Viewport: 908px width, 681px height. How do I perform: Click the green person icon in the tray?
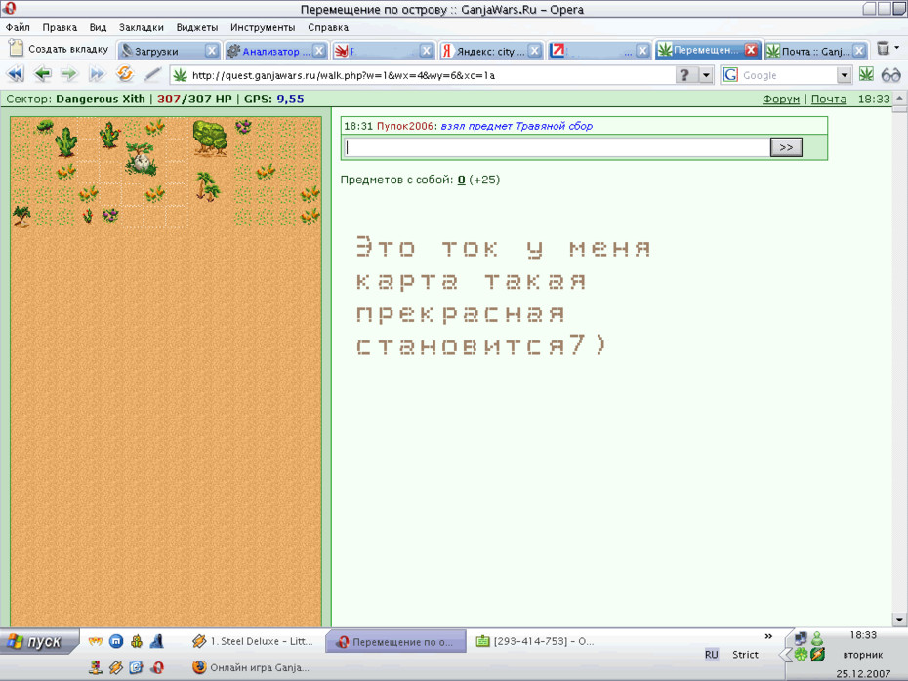coord(817,638)
